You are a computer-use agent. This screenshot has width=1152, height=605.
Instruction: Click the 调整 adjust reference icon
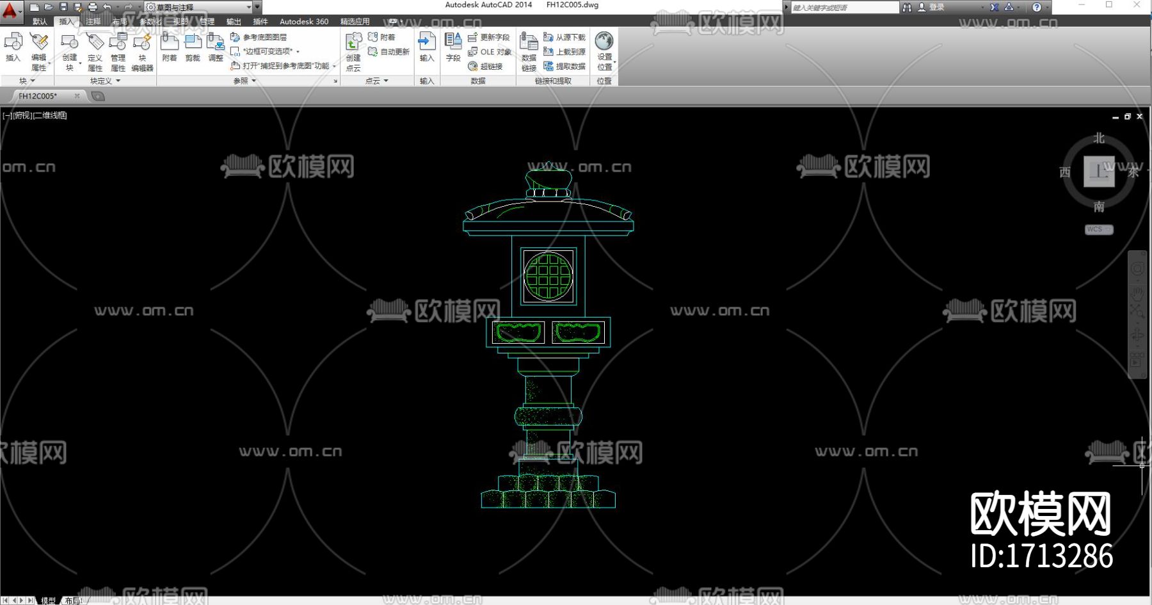click(216, 48)
